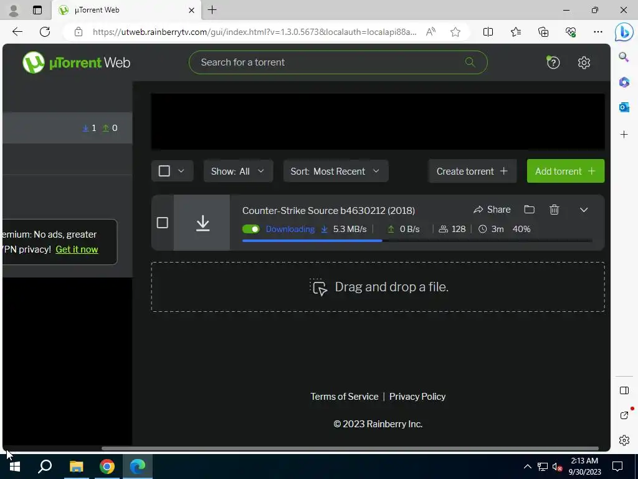The image size is (638, 479).
Task: Click the Create torrent button
Action: (472, 171)
